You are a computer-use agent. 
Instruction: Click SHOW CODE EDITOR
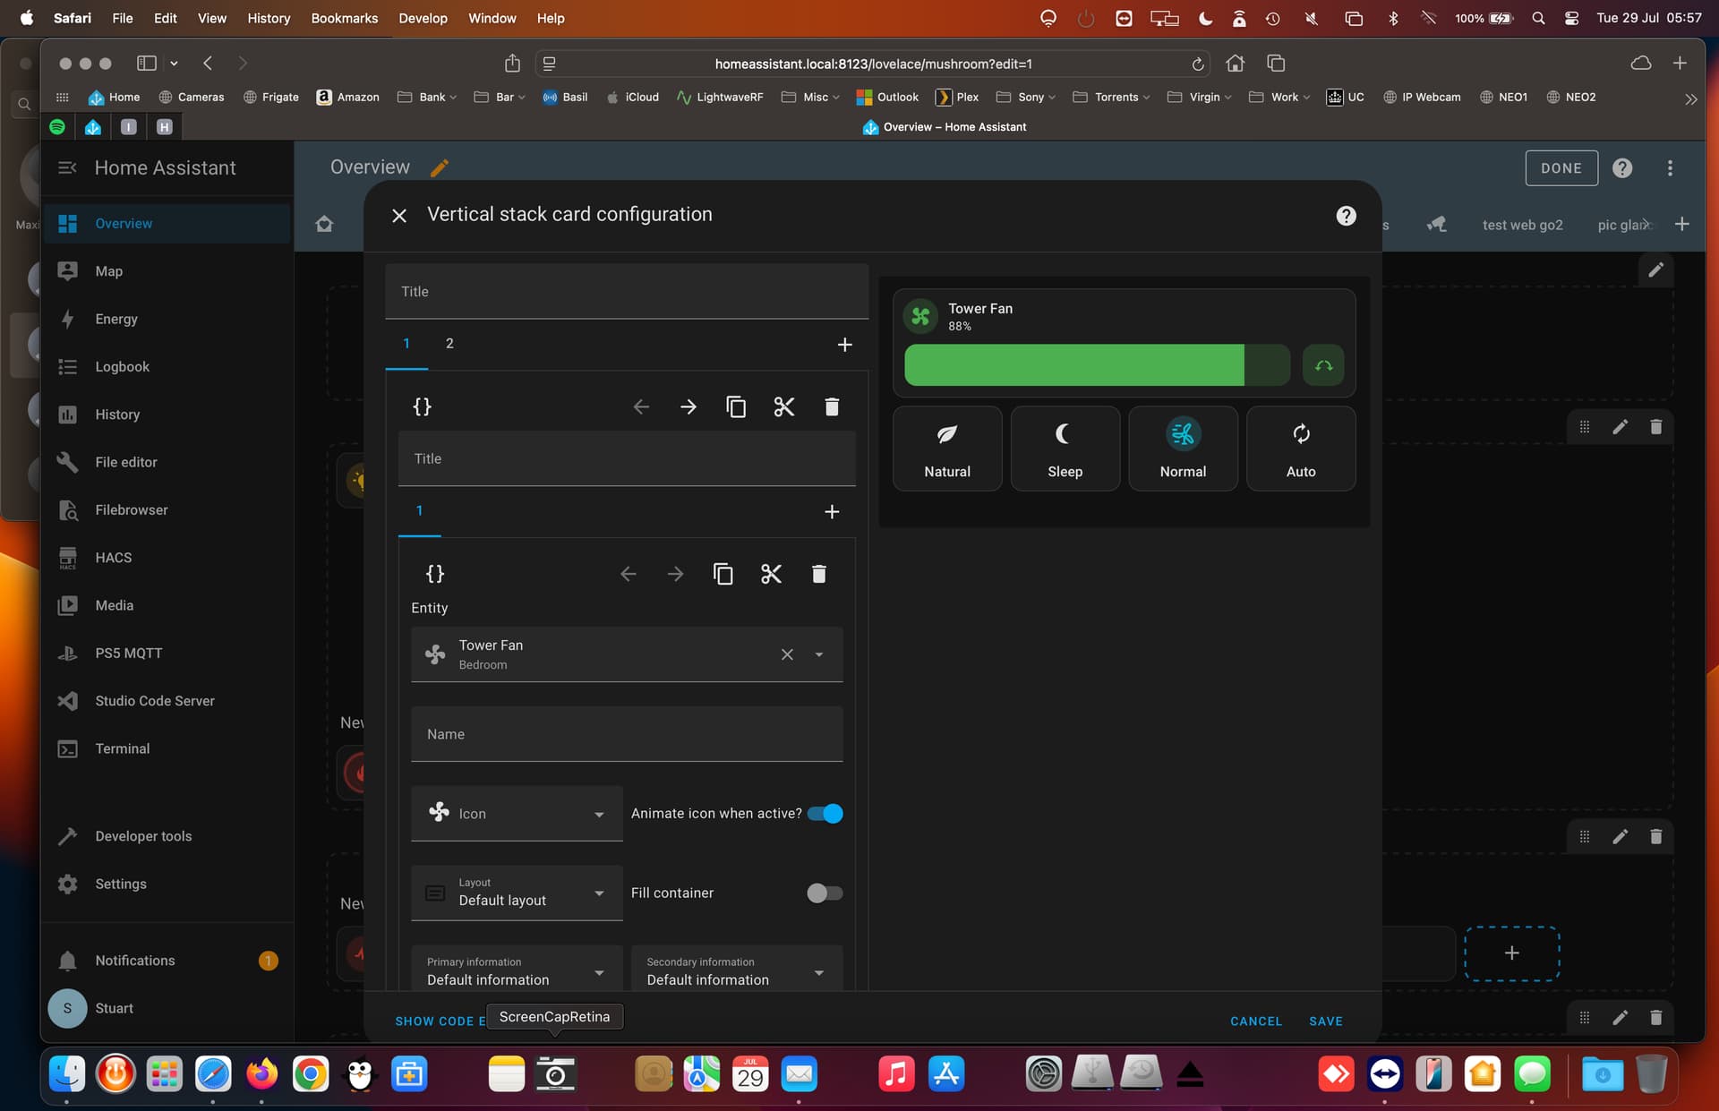pos(440,1021)
